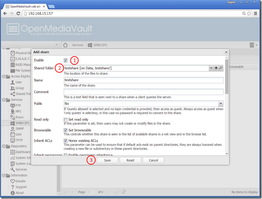The image size is (262, 199).
Task: Collapse the Services tree group
Action: click(3, 100)
